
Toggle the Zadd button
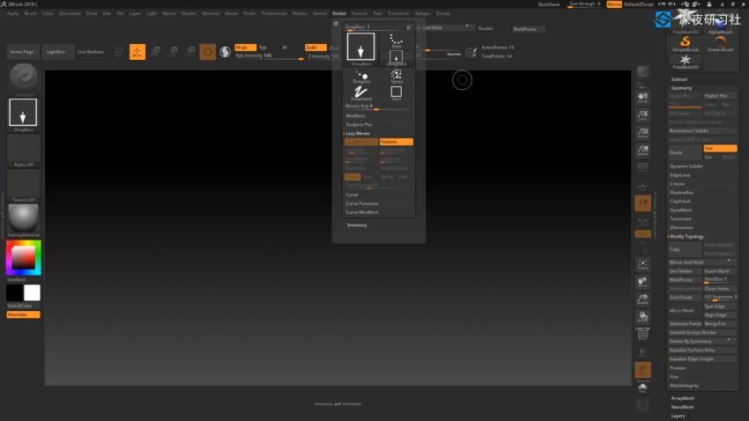(x=315, y=48)
